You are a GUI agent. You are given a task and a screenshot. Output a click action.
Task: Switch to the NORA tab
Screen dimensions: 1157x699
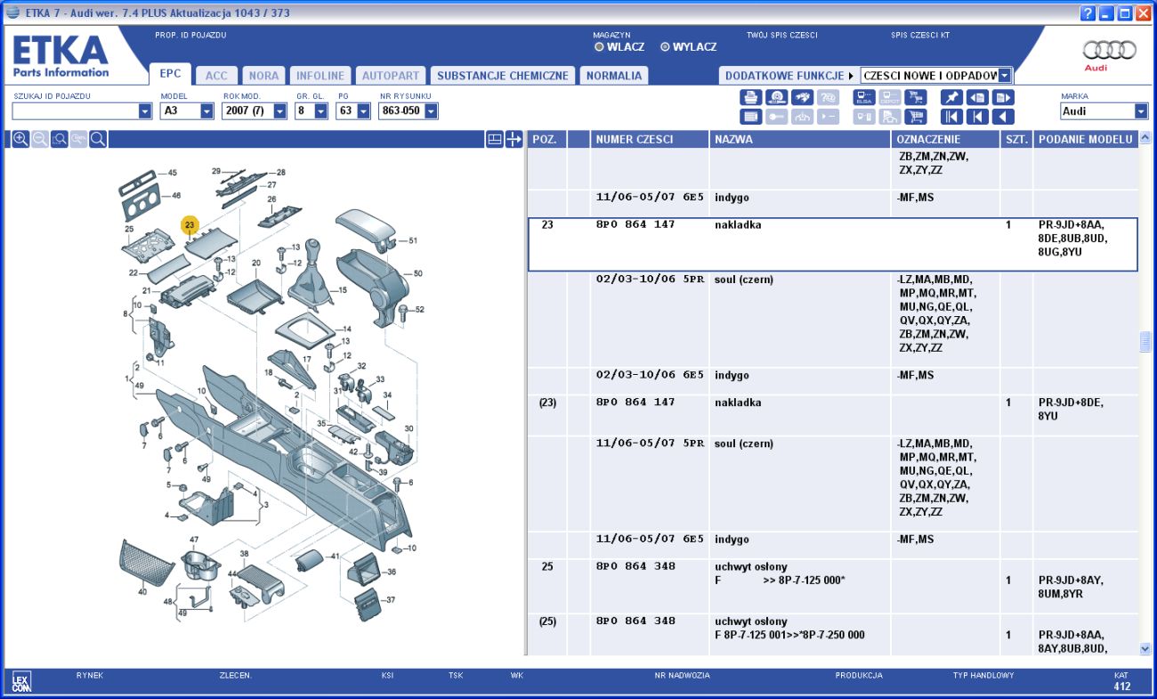263,76
